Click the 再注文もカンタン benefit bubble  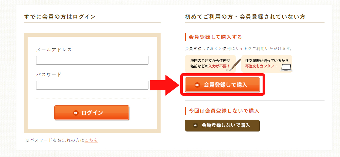point(267,64)
